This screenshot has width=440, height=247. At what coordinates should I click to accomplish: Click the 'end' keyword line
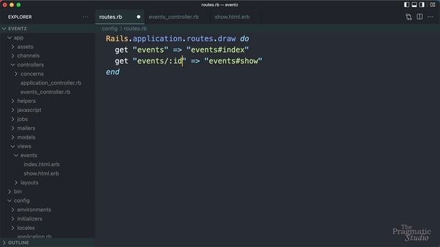click(x=113, y=72)
